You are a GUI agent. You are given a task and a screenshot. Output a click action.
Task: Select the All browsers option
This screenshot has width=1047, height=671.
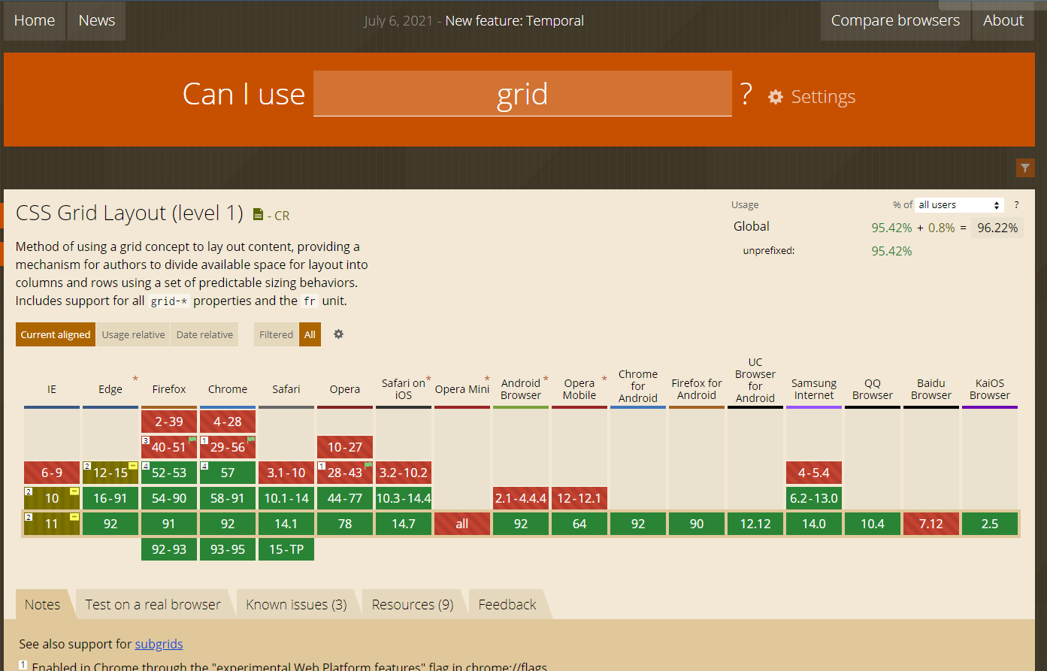click(310, 334)
